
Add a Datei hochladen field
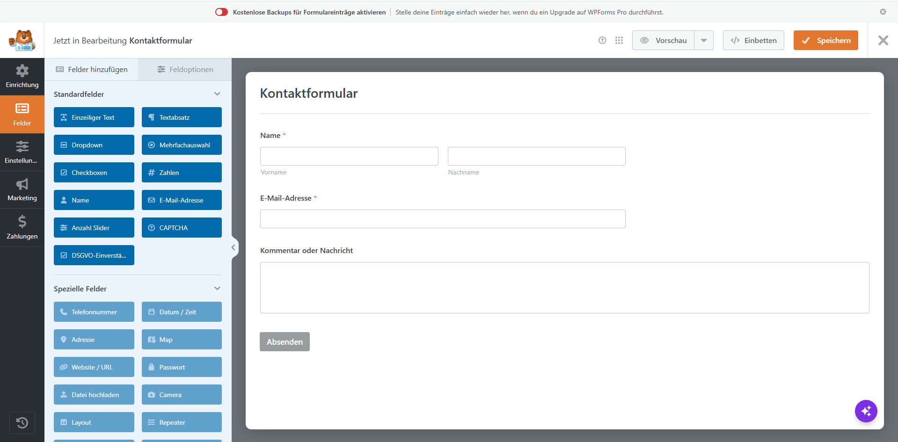pyautogui.click(x=94, y=395)
